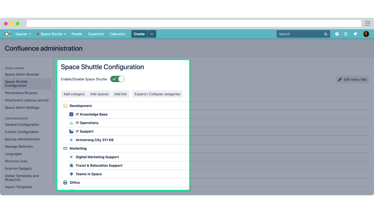Click the Marketing category Ad icon

(x=65, y=148)
